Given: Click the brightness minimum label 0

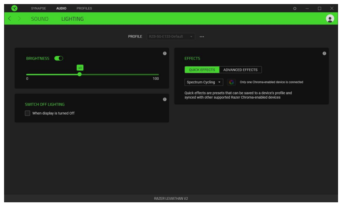Looking at the screenshot, I should point(27,79).
